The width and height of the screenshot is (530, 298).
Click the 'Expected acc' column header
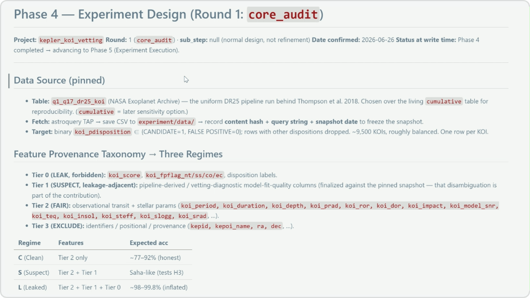[149, 243]
